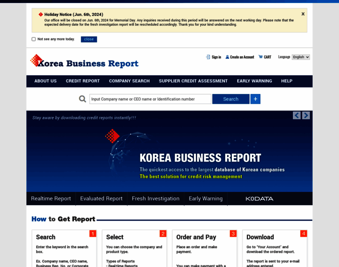Image resolution: width=339 pixels, height=267 pixels.
Task: Open the COMPANY SEARCH menu
Action: click(129, 81)
